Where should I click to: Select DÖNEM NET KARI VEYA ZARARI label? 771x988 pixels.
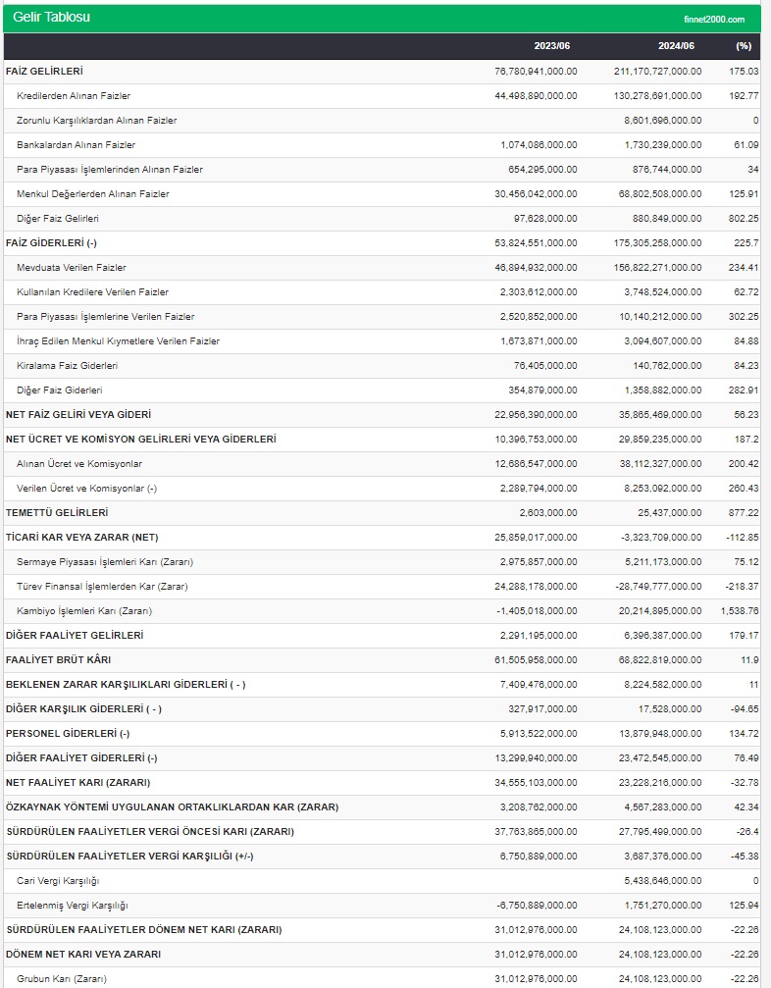tap(83, 955)
